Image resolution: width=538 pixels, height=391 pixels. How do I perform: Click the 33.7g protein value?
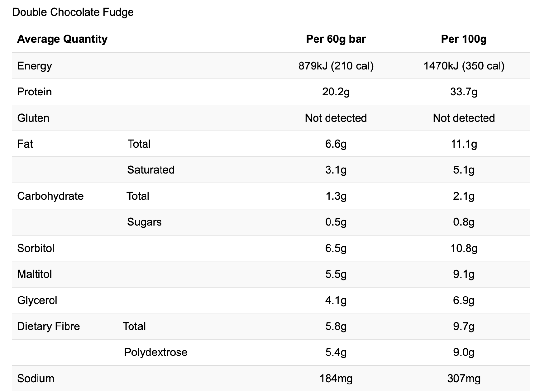click(464, 92)
